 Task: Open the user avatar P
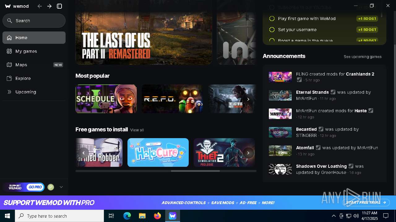click(x=51, y=187)
